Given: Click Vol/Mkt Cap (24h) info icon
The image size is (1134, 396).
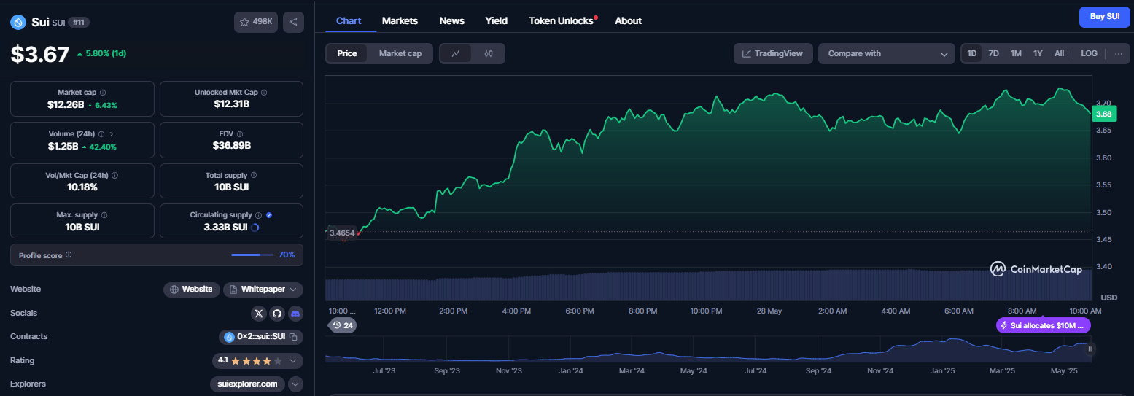Looking at the screenshot, I should 115,176.
